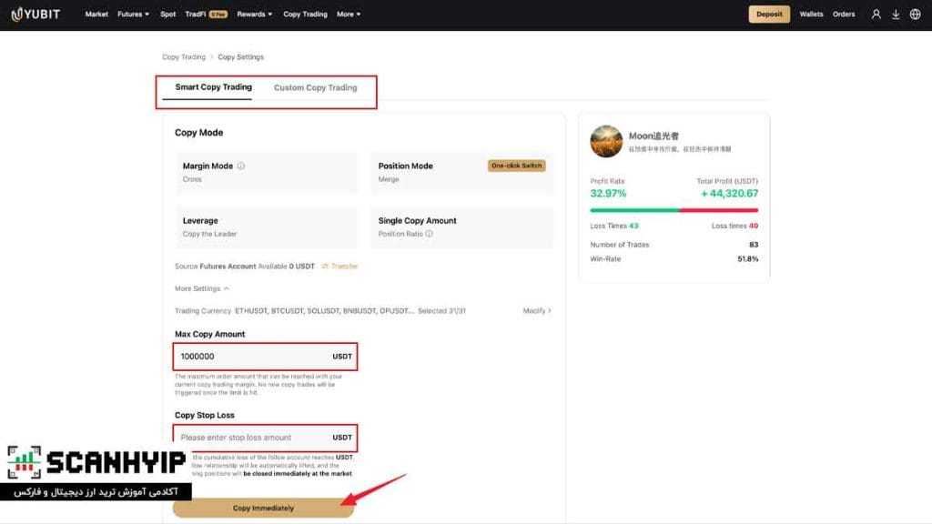This screenshot has height=524, width=932.
Task: Click the 32.97% profit rate value
Action: click(x=608, y=194)
